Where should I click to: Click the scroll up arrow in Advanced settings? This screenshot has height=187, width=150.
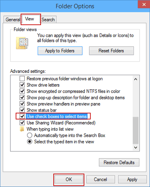136,79
